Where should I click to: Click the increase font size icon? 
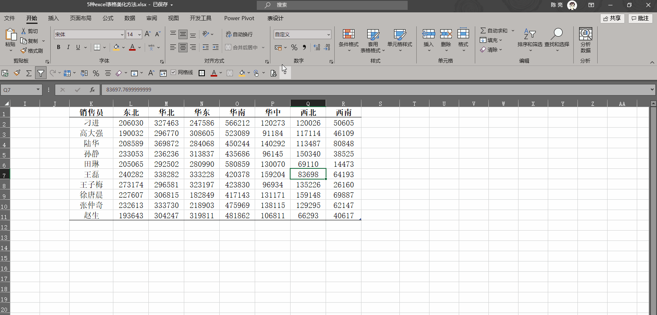(x=148, y=34)
